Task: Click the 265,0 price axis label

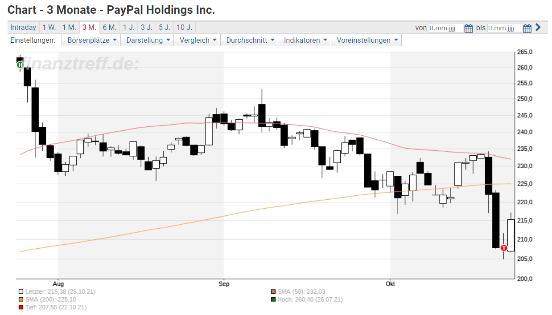Action: point(525,52)
